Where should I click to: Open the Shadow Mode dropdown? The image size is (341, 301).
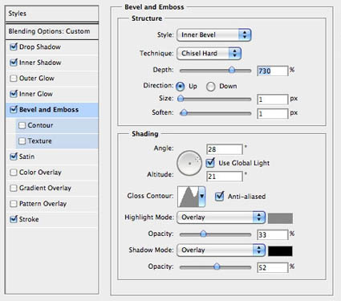pyautogui.click(x=221, y=250)
